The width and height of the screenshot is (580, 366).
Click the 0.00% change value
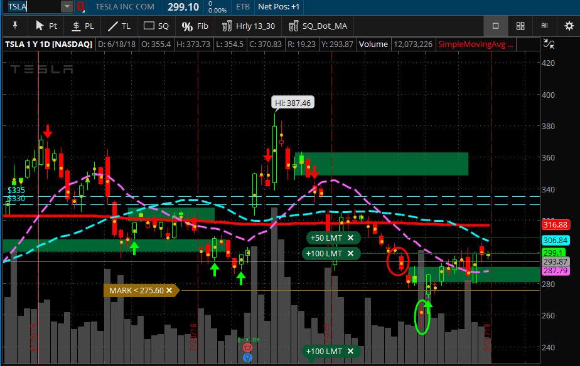point(217,11)
